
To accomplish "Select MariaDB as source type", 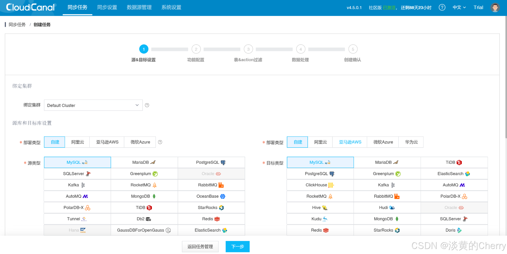I will point(144,162).
